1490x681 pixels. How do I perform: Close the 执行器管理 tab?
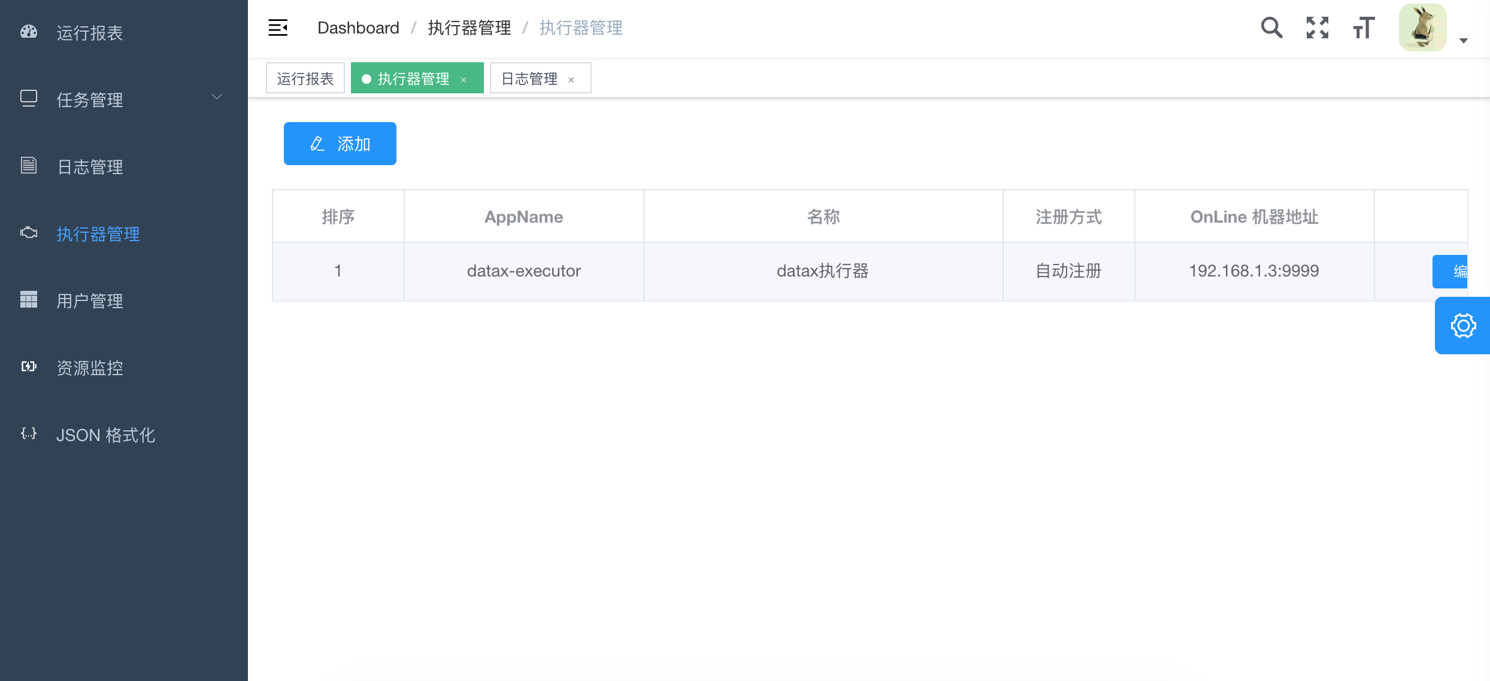coord(464,80)
